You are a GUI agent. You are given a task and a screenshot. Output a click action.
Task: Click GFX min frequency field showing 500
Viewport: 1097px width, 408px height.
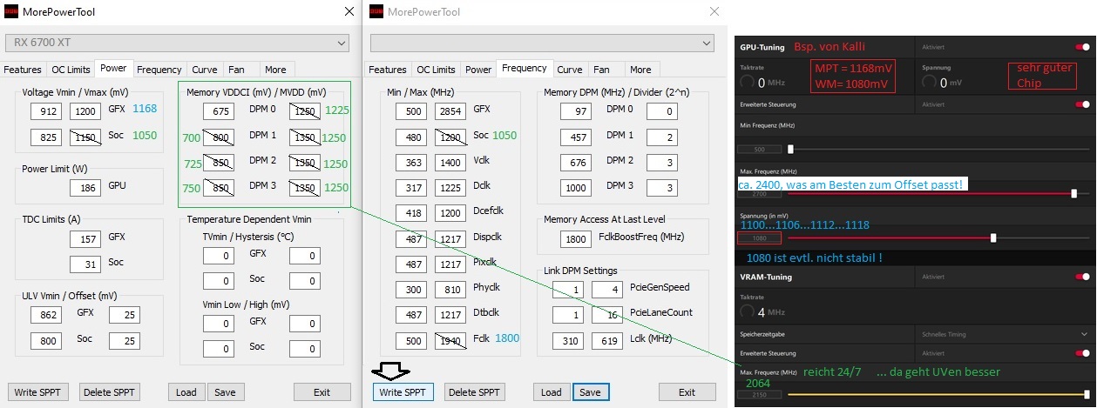[410, 111]
